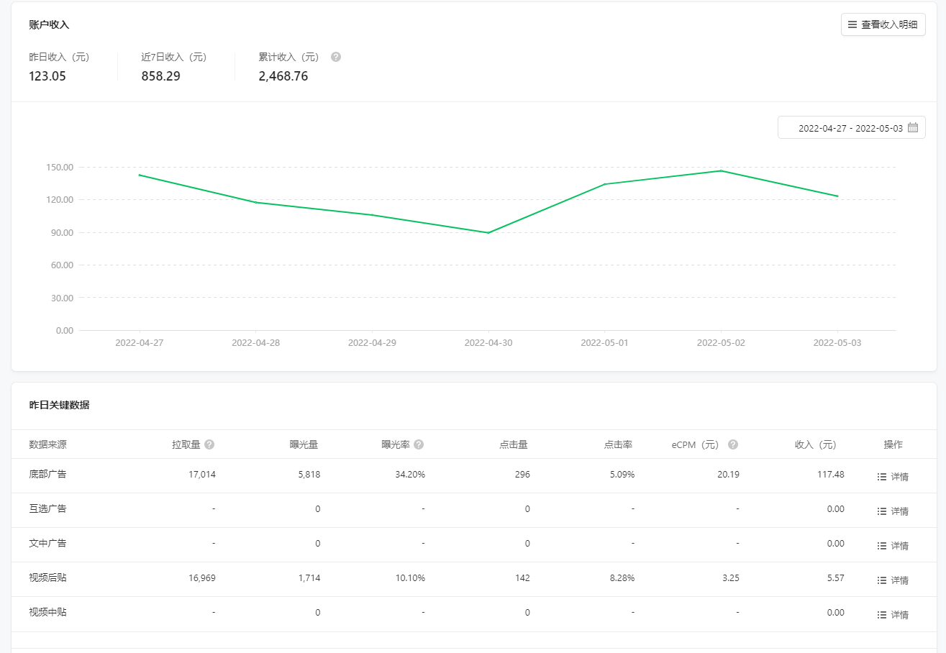
Task: Open the 2022-04-27 to 2022-05-03 date picker
Action: pyautogui.click(x=850, y=128)
